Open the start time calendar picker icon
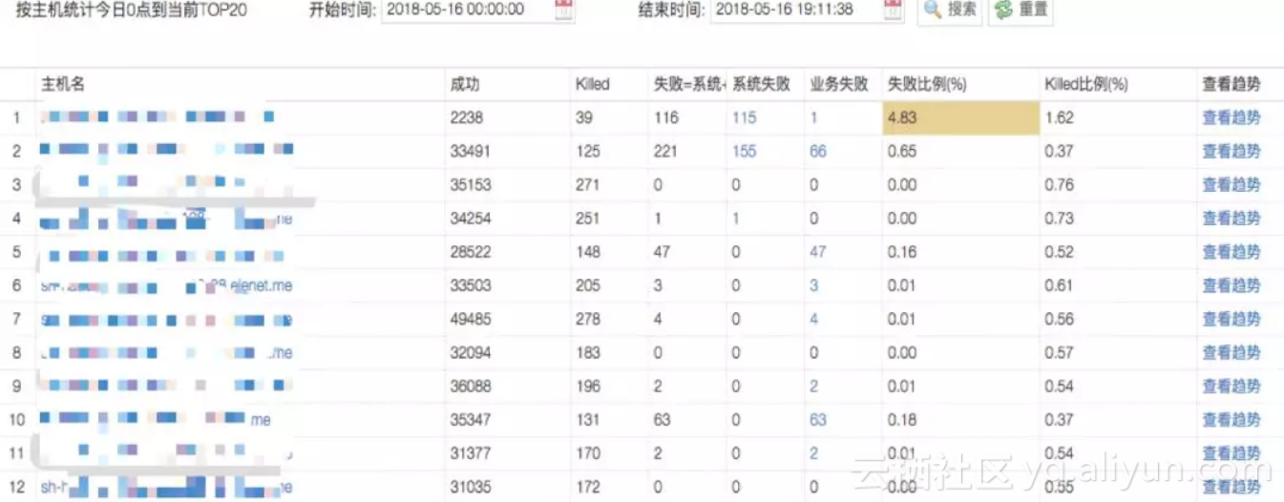1284x502 pixels. [563, 10]
